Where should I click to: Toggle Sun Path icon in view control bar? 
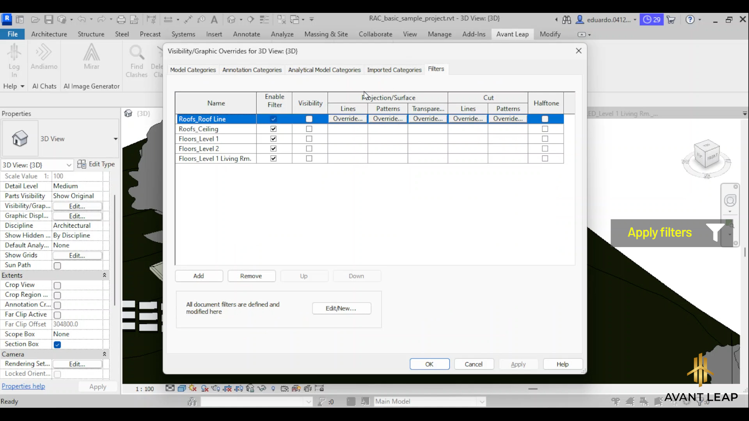pyautogui.click(x=193, y=388)
